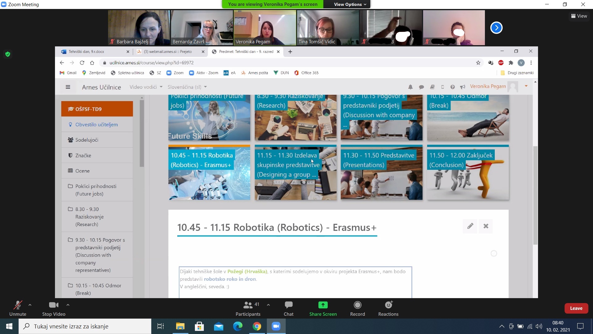Show next participants with blue arrow
The height and width of the screenshot is (334, 593).
(x=496, y=28)
